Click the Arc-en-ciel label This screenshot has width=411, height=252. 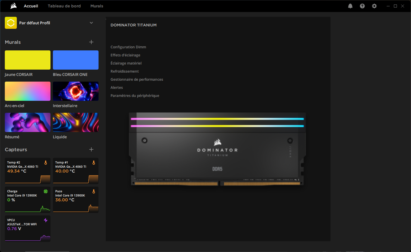(x=14, y=106)
